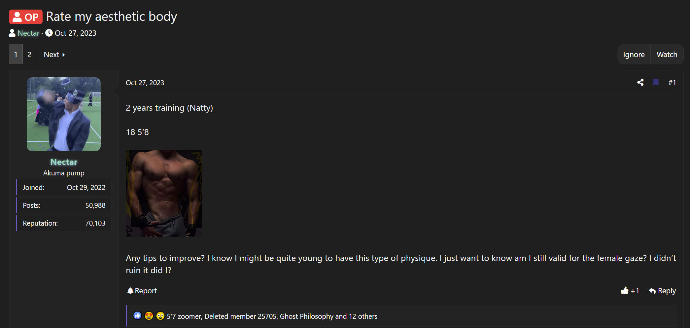This screenshot has width=690, height=328.
Task: Click the shocked face reaction emoji
Action: tap(160, 316)
